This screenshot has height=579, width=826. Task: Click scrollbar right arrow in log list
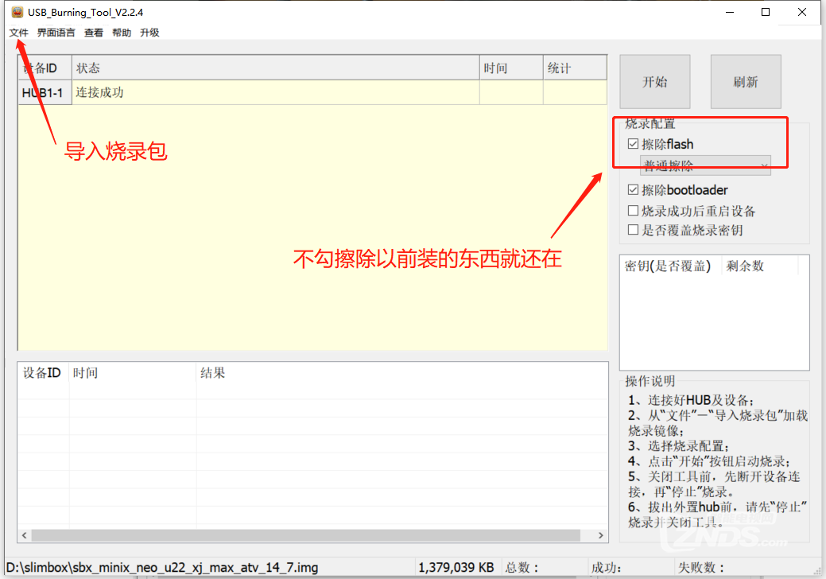coord(602,536)
